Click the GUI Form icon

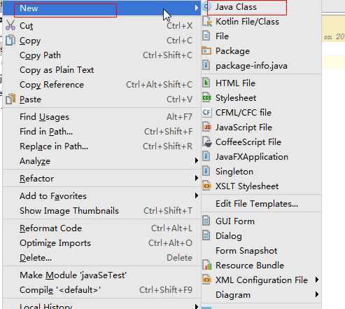pos(206,221)
